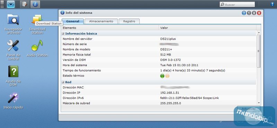Open the Storage Manager taskbar icon
The width and height of the screenshot is (277, 128).
coord(25,4)
